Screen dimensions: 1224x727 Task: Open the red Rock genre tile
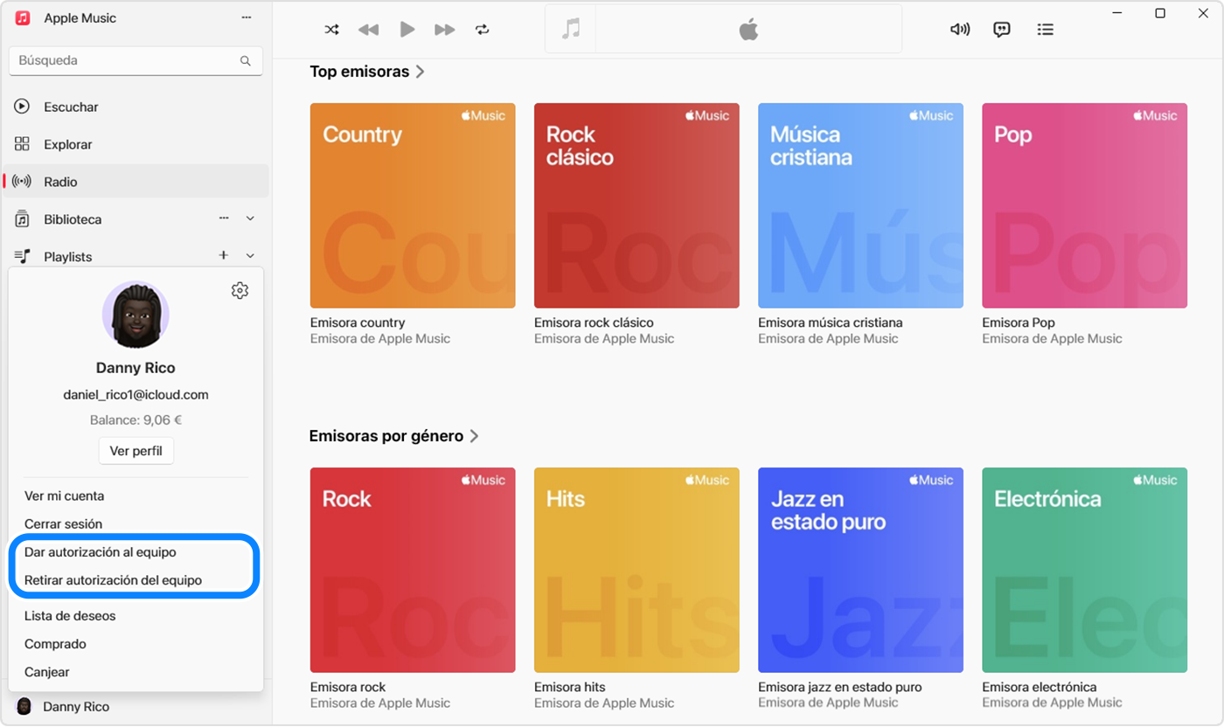coord(413,570)
